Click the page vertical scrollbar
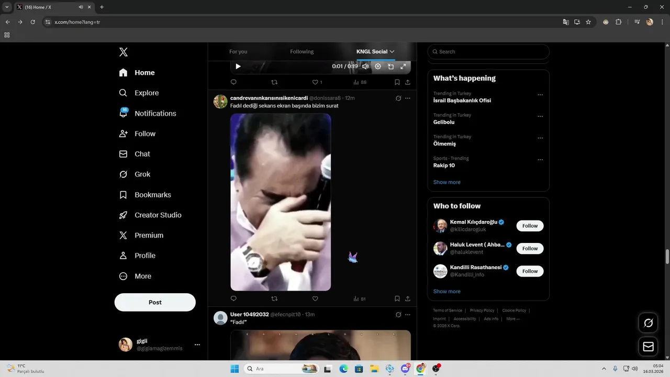This screenshot has width=670, height=377. (667, 257)
